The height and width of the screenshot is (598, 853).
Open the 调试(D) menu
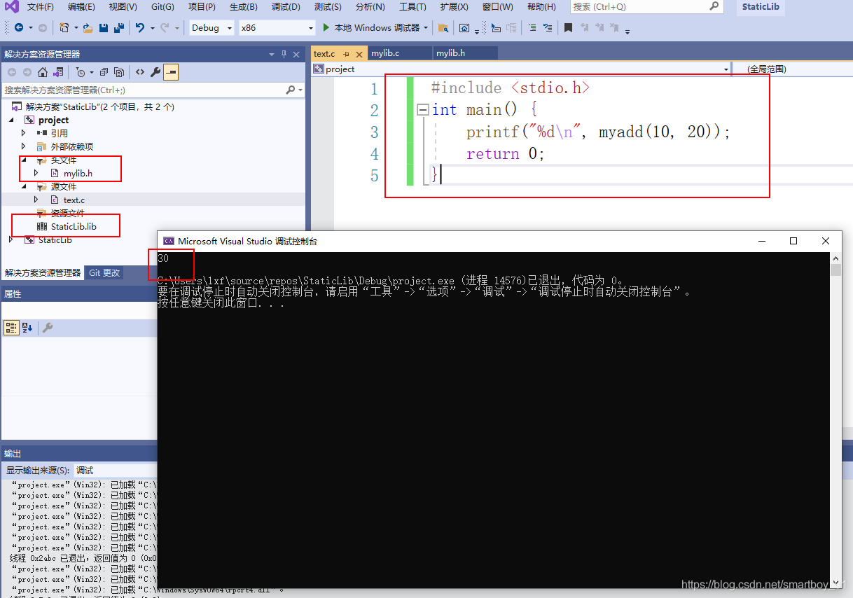(285, 7)
